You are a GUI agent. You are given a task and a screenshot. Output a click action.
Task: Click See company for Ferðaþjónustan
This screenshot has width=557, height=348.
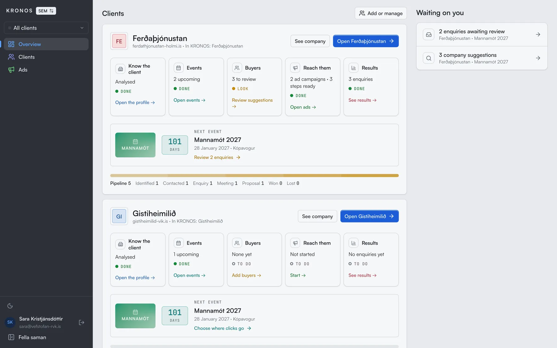coord(310,41)
